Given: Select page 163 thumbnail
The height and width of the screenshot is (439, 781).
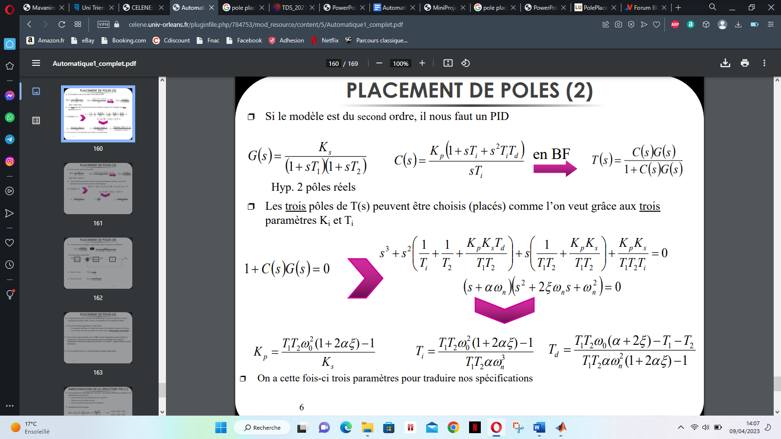Looking at the screenshot, I should (98, 338).
